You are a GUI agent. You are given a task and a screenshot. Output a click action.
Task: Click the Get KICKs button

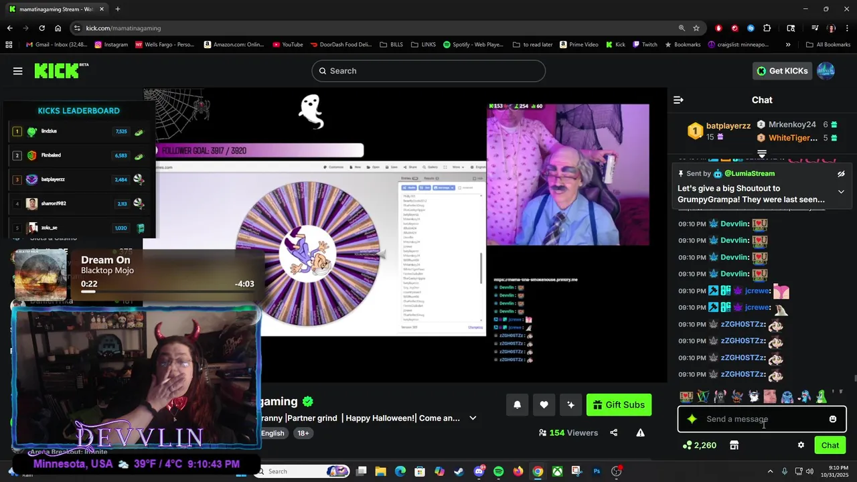782,71
